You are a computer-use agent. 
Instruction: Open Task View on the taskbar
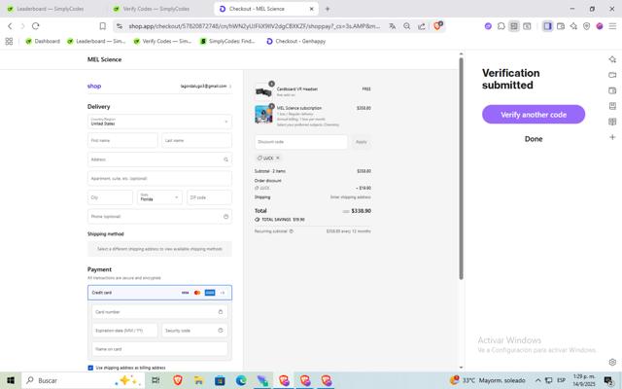point(155,380)
